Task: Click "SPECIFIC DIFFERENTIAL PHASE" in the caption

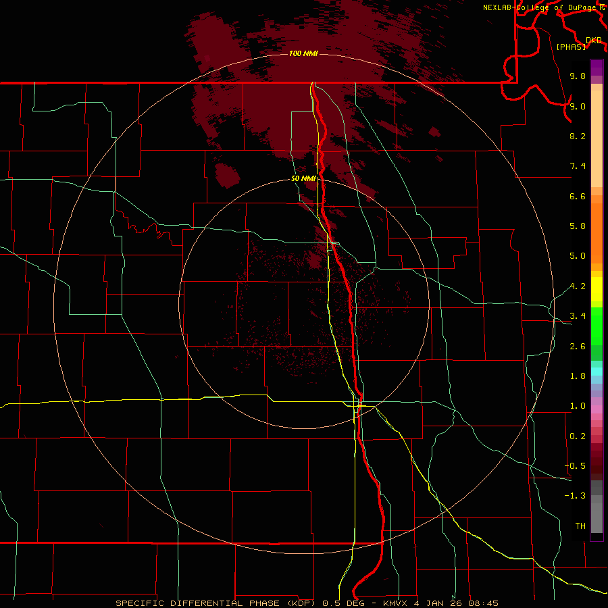Action: click(197, 603)
